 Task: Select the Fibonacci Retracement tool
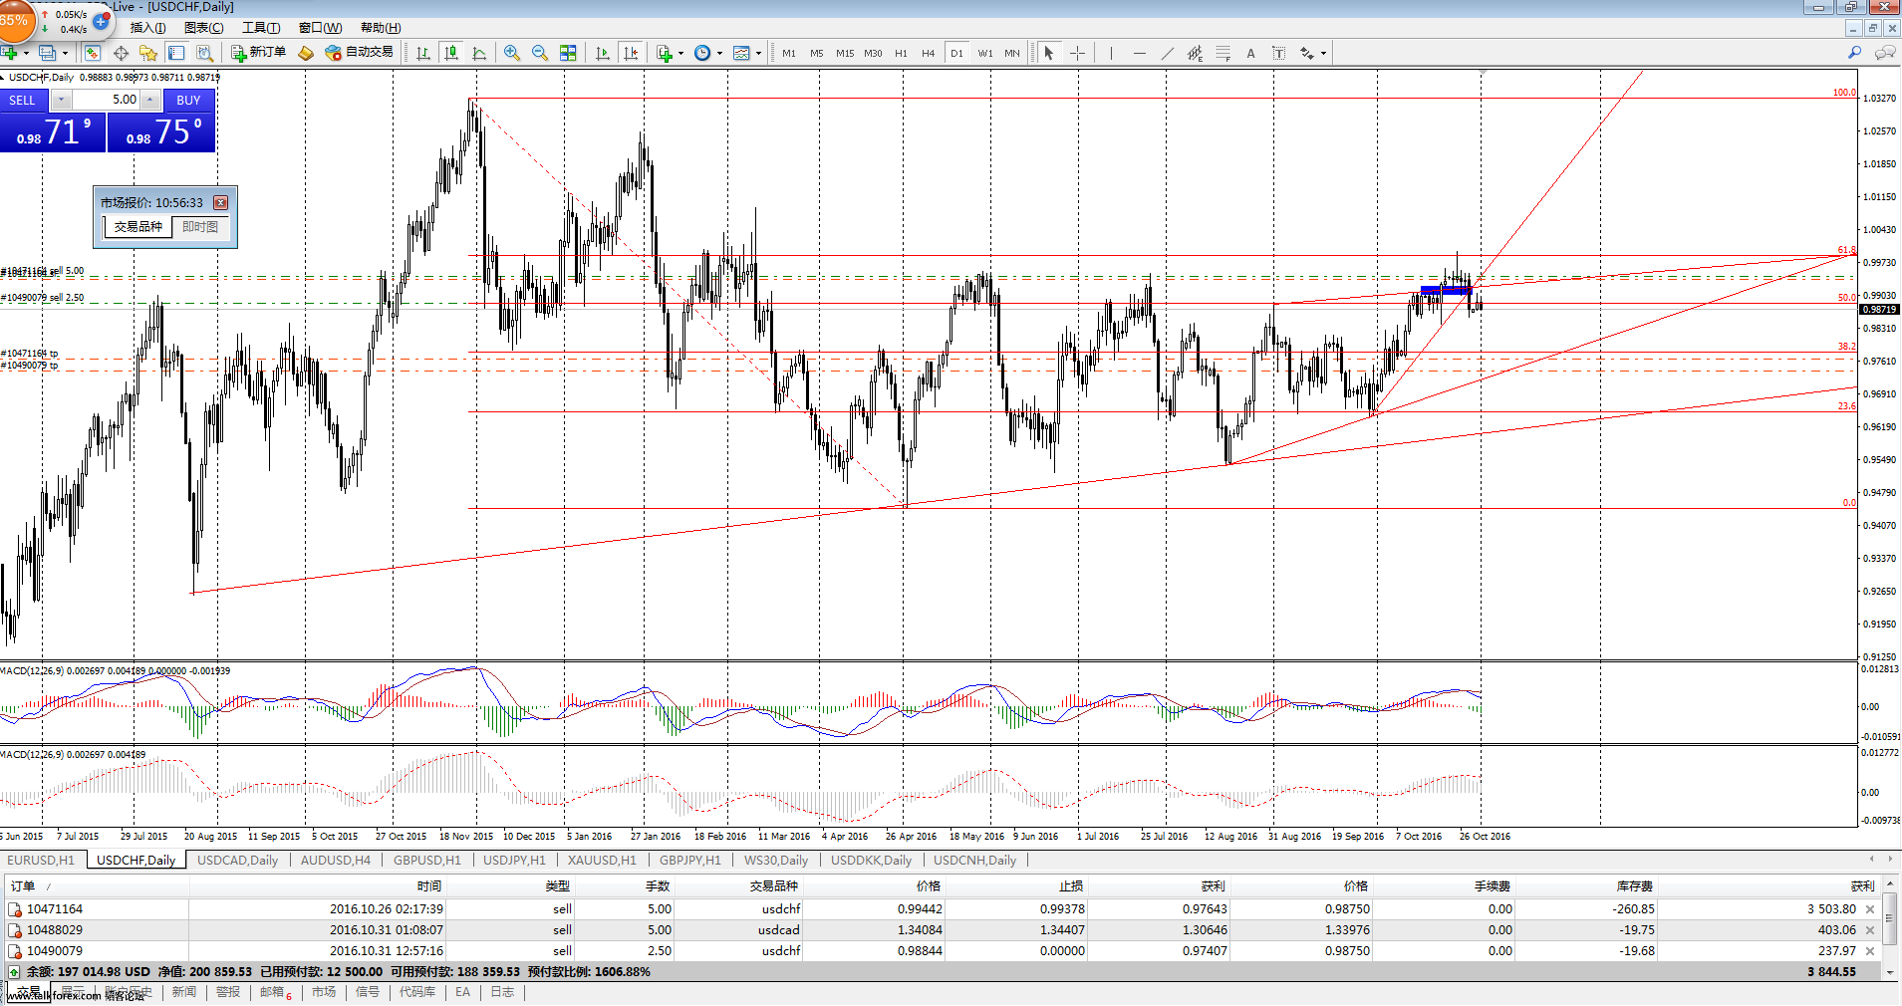[x=1223, y=53]
